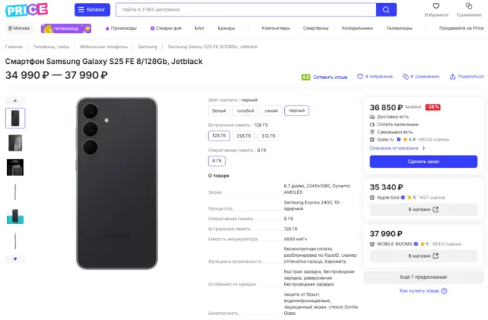Select синий color option

[271, 110]
